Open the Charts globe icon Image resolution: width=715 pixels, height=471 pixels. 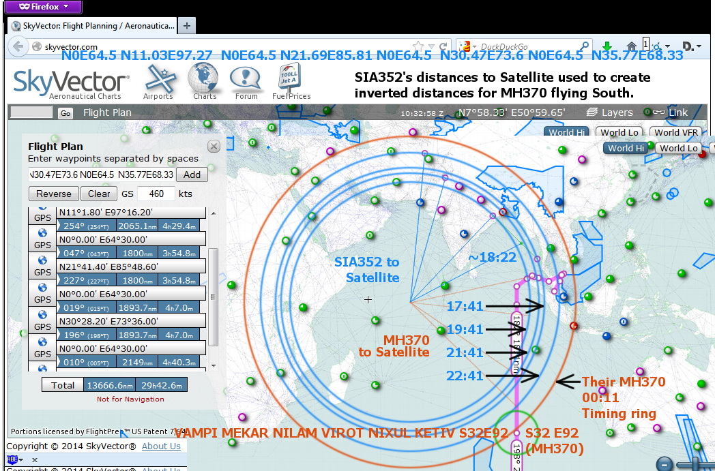204,82
